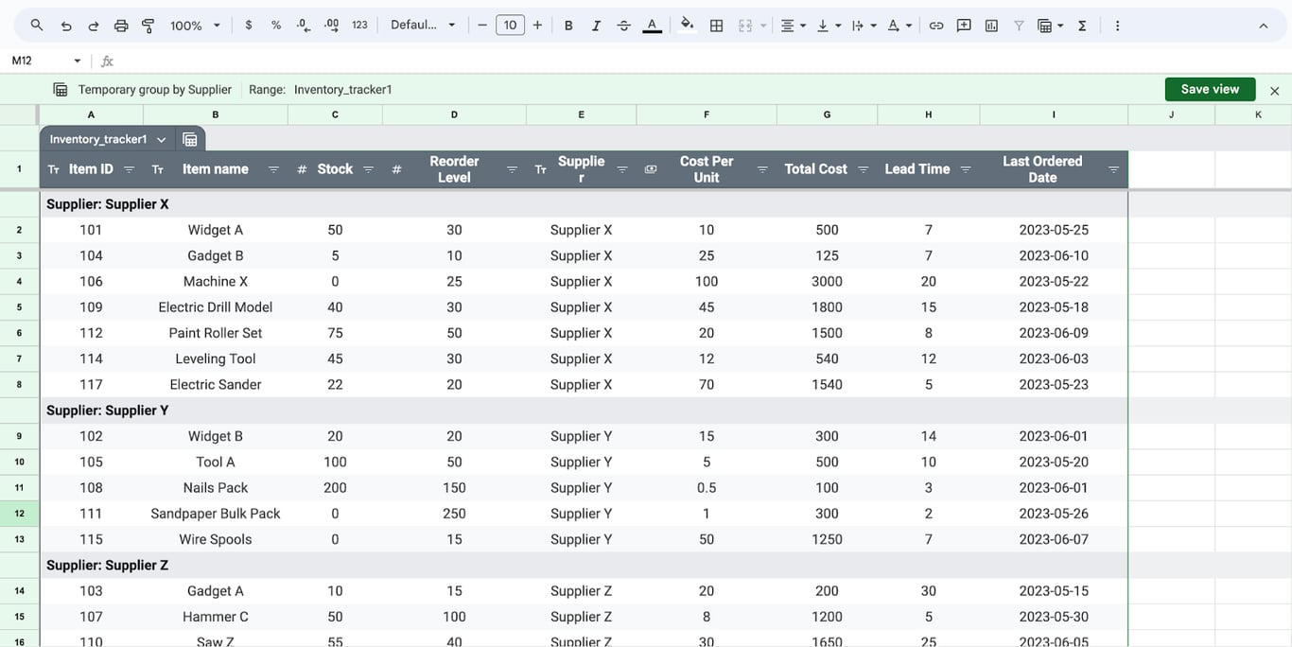Viewport: 1292px width, 647px height.
Task: Decrease decimal places
Action: 304,26
